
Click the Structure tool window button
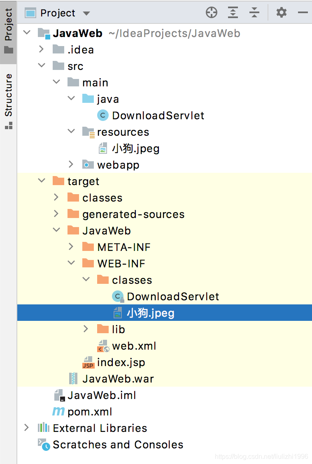click(x=8, y=95)
